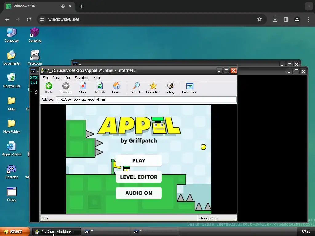Click 'Internet Zone' in status bar

(208, 218)
